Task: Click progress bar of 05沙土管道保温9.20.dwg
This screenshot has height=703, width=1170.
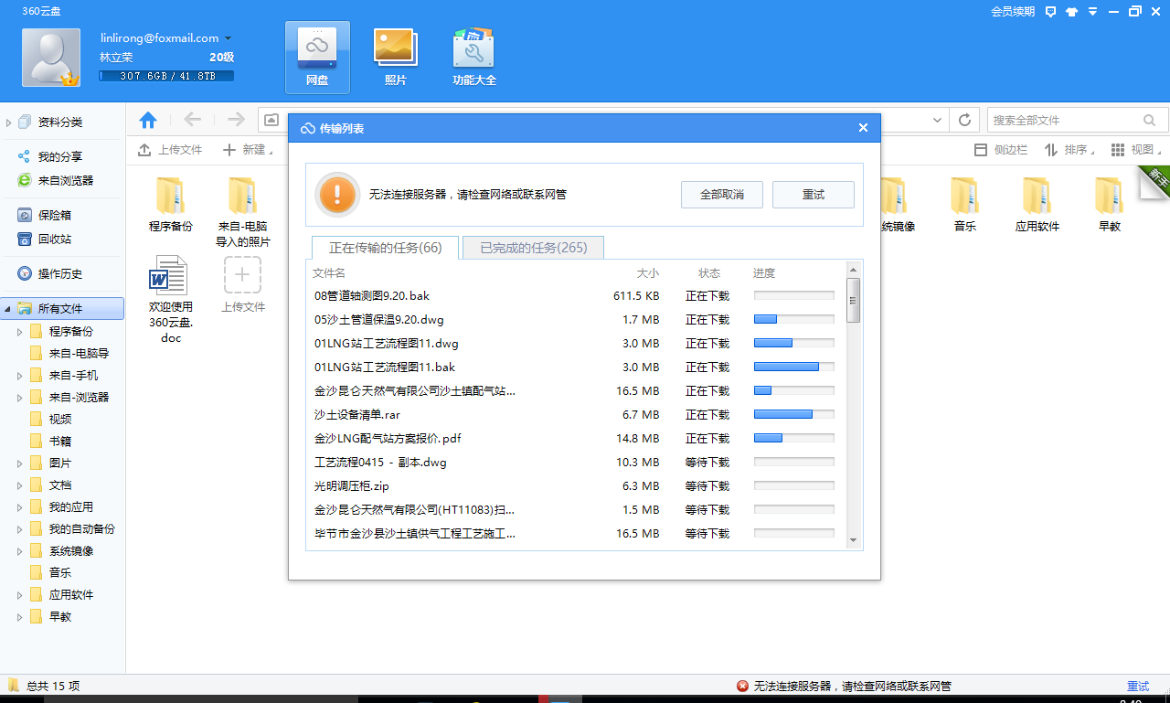Action: [793, 319]
